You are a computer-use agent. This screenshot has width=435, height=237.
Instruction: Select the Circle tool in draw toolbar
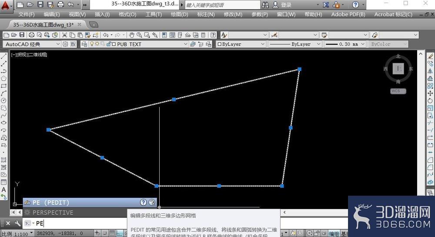(3, 100)
